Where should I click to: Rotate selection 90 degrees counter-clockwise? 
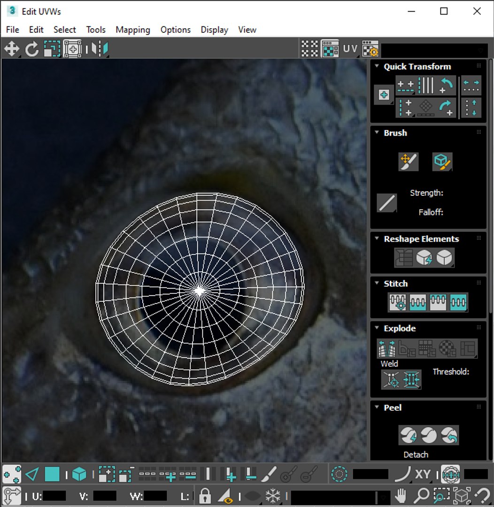(446, 86)
